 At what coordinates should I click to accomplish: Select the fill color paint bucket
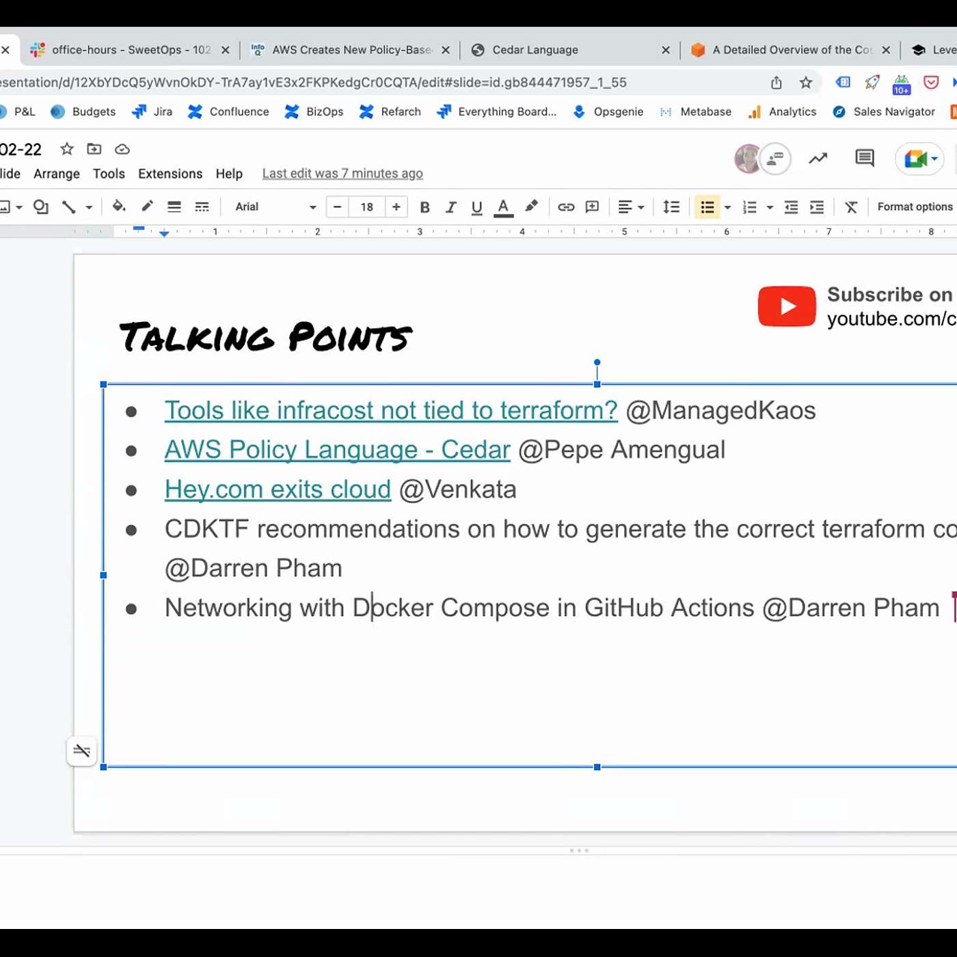coord(119,206)
